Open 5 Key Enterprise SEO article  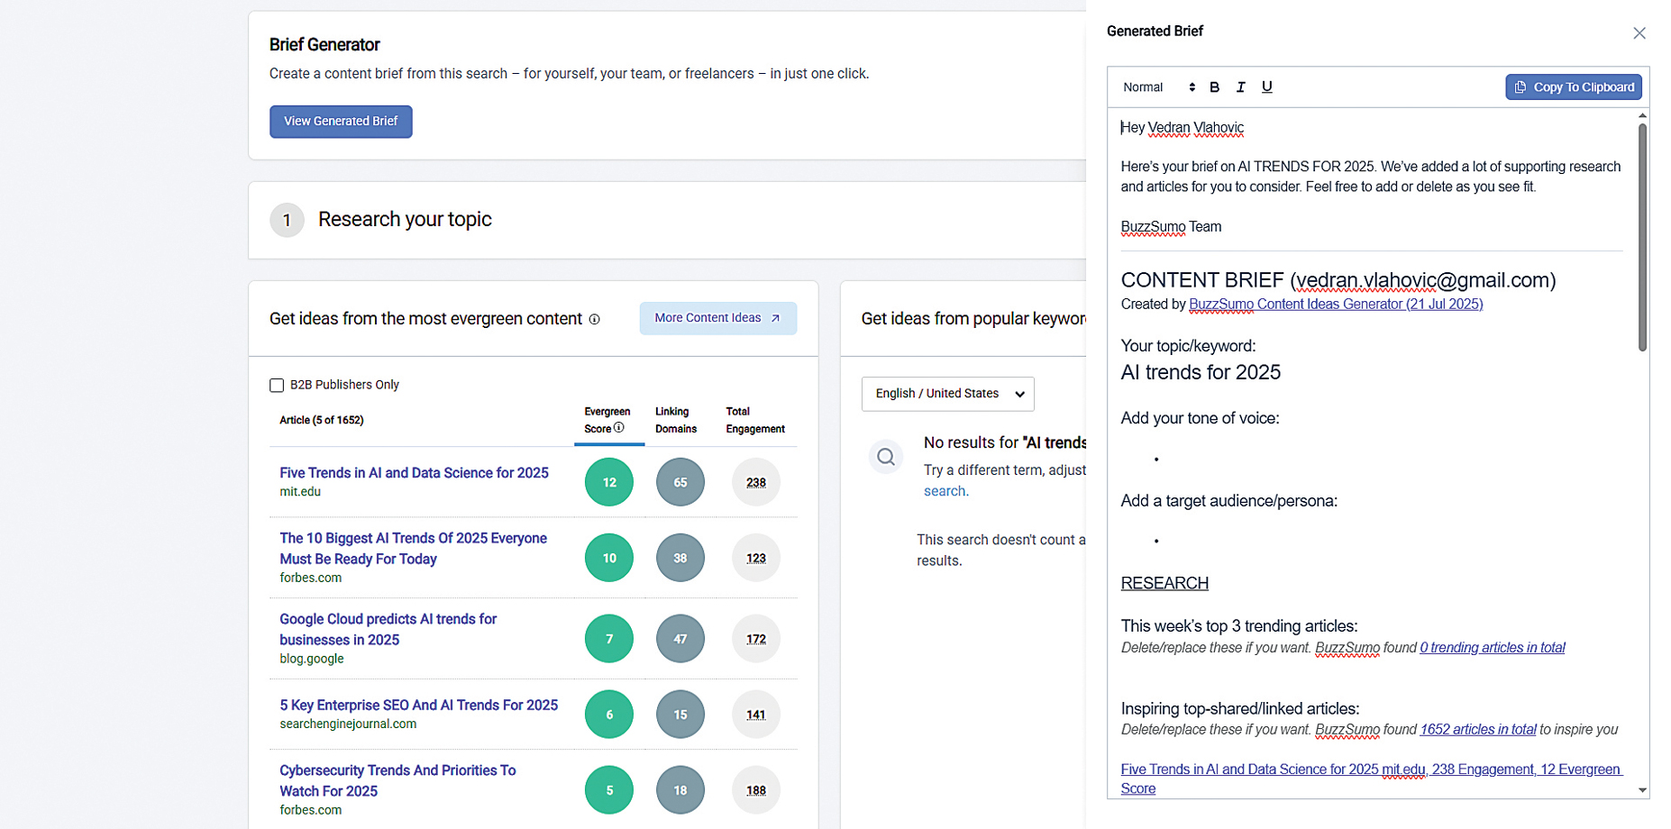418,706
